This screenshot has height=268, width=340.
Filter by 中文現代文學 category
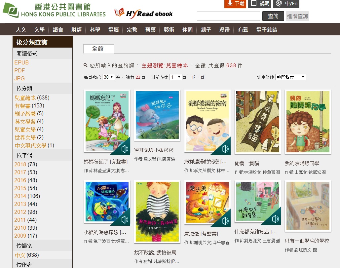30,145
